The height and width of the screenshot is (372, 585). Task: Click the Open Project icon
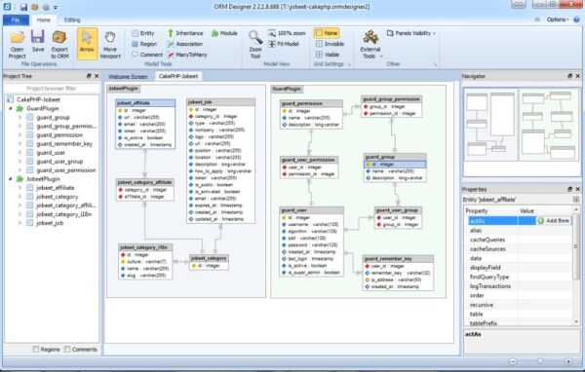coord(17,37)
